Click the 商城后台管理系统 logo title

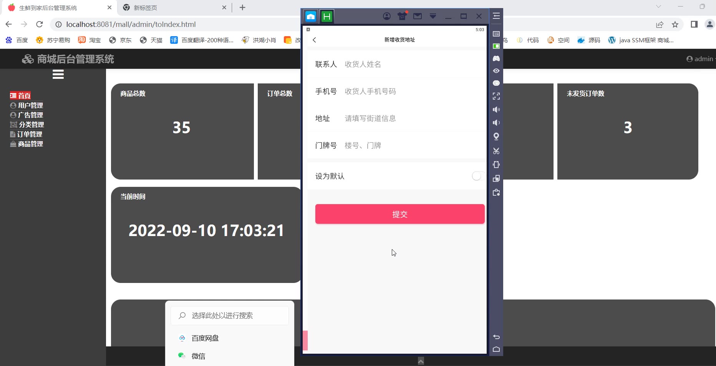point(68,59)
